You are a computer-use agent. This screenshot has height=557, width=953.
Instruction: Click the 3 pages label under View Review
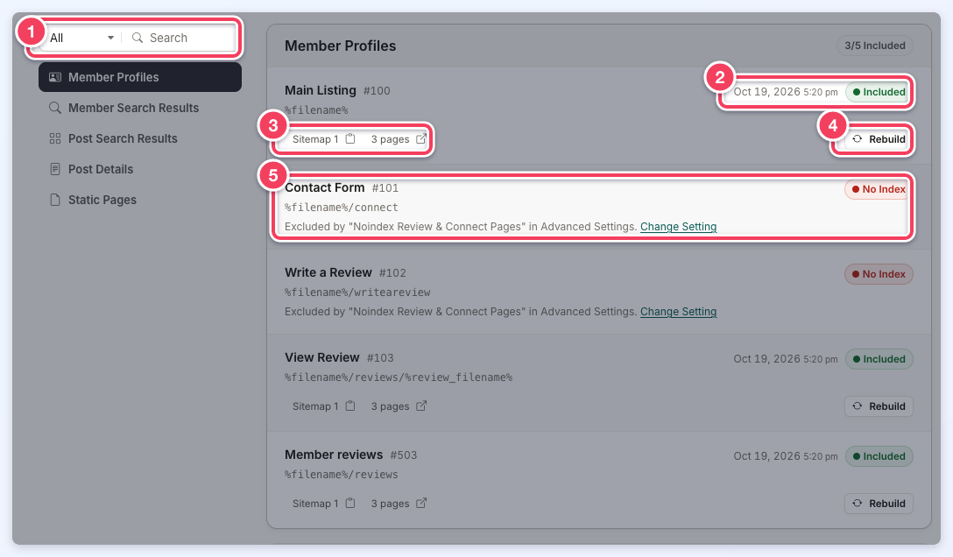coord(390,406)
